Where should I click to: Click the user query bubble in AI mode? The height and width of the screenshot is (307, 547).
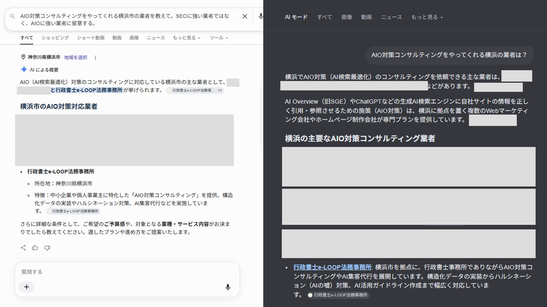(449, 55)
